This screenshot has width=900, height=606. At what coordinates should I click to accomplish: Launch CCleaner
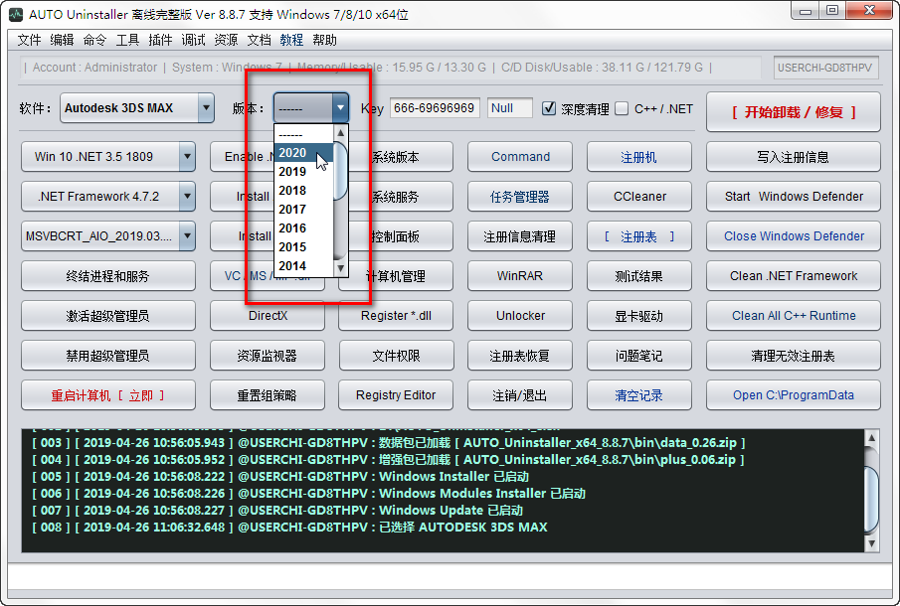click(638, 196)
